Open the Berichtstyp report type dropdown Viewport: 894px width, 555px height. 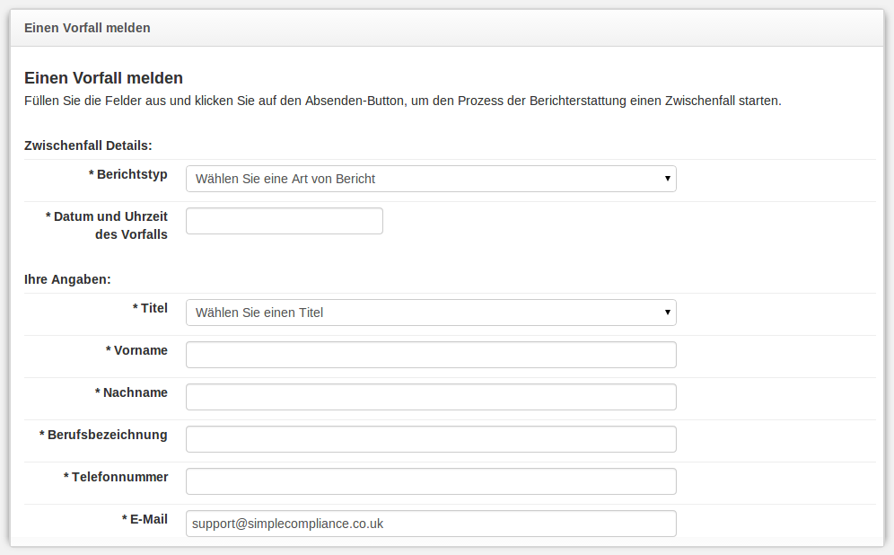coord(431,179)
